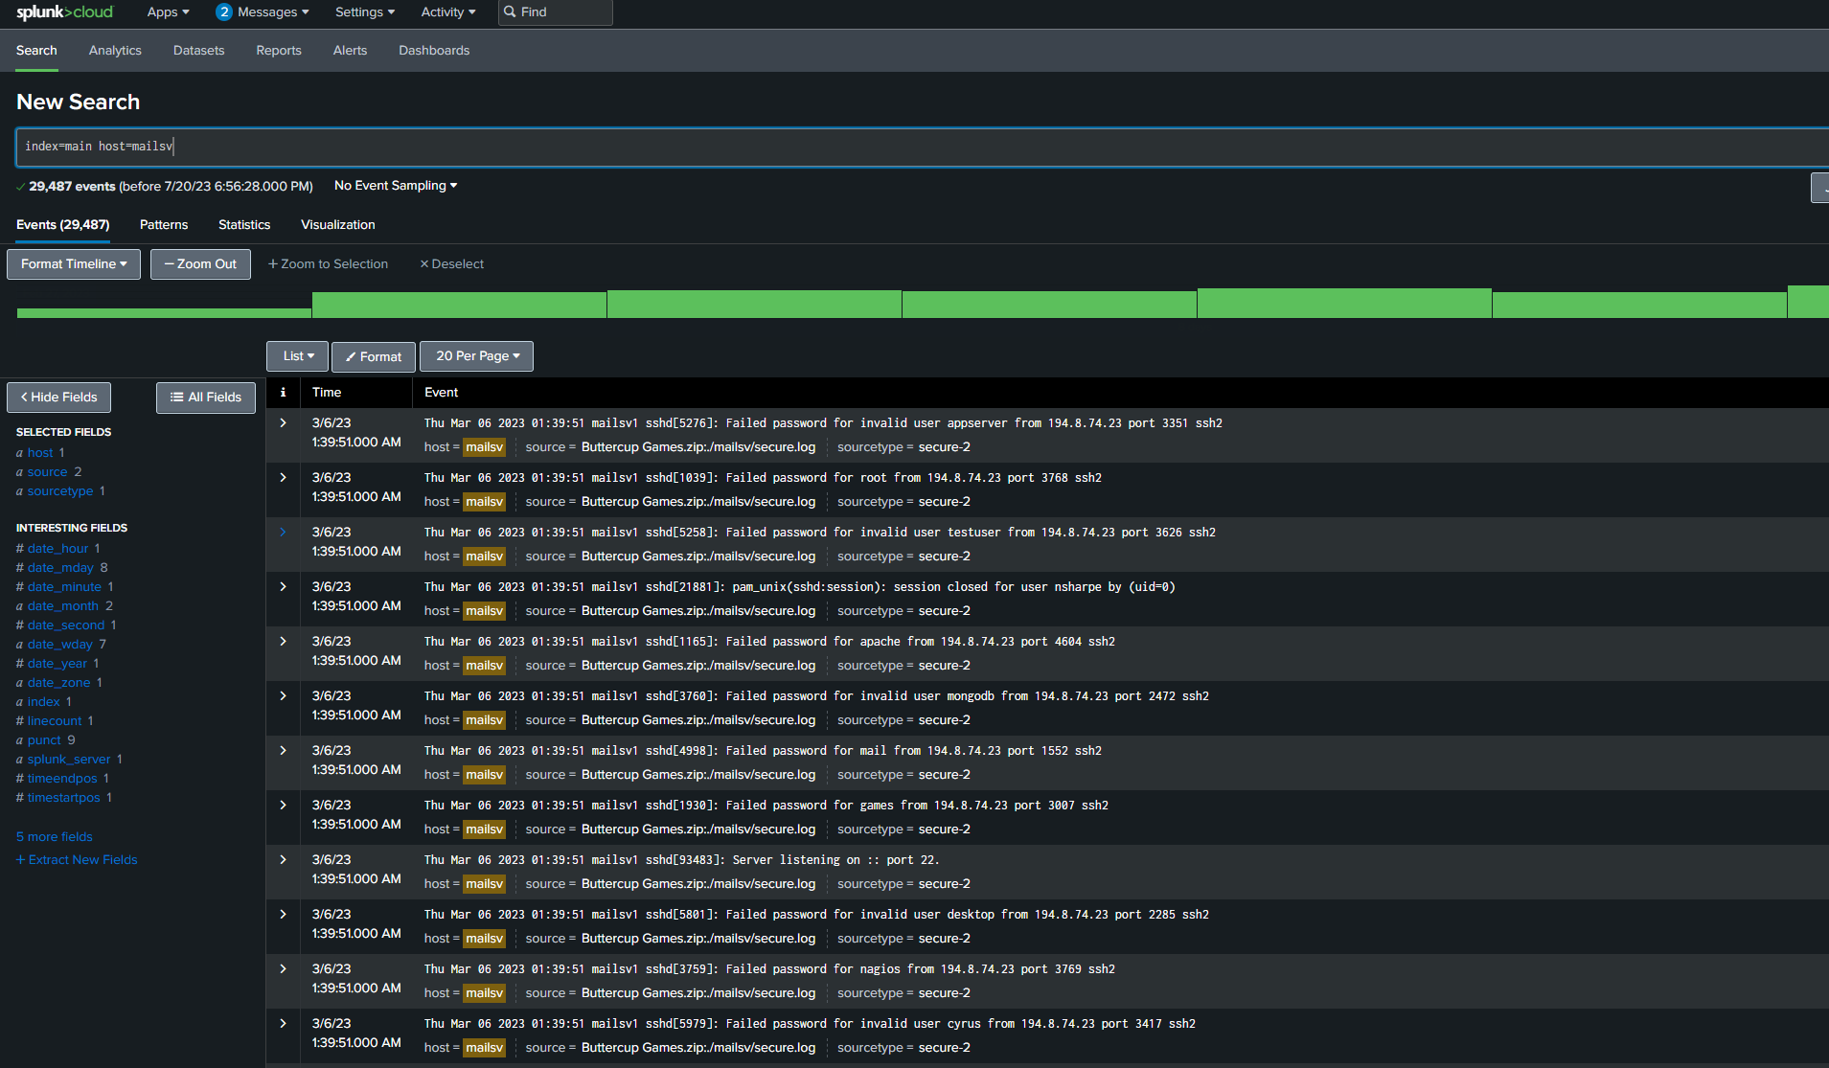Click the Splunk Cloud logo
Image resolution: width=1829 pixels, height=1068 pixels.
click(63, 11)
